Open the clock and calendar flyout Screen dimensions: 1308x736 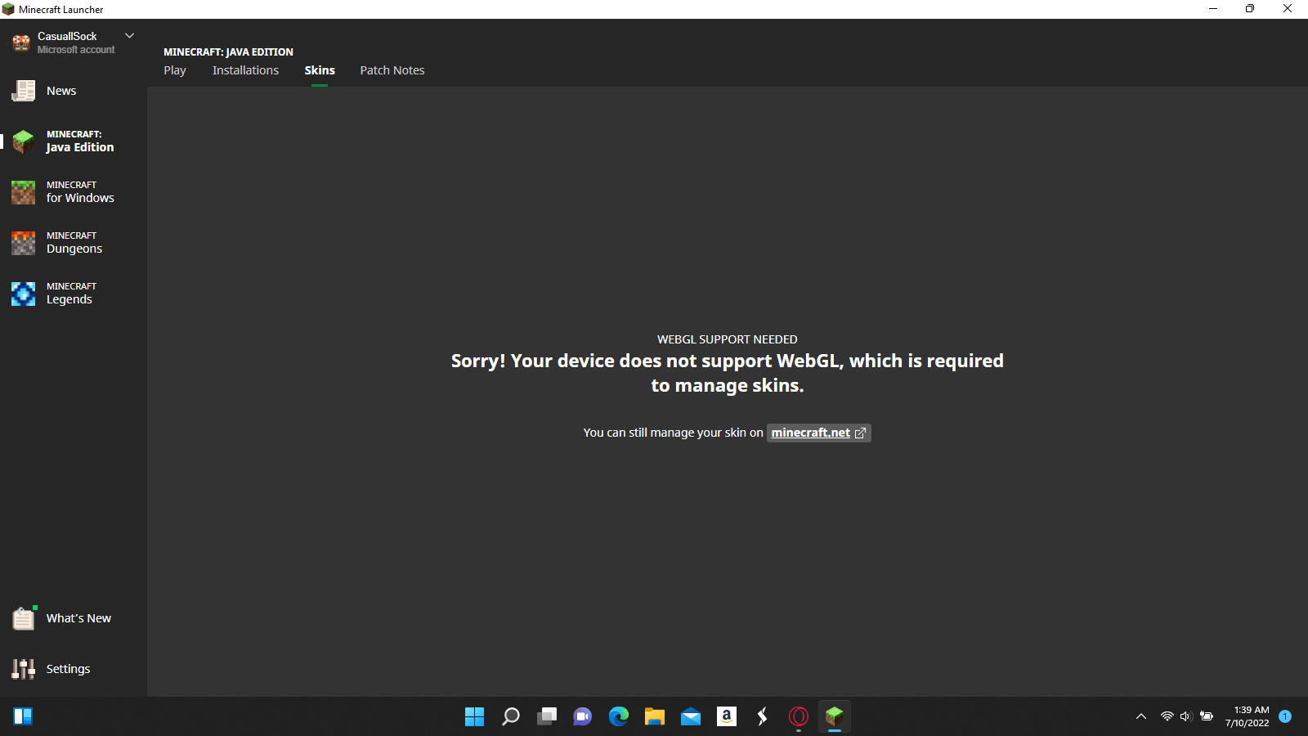(x=1248, y=716)
